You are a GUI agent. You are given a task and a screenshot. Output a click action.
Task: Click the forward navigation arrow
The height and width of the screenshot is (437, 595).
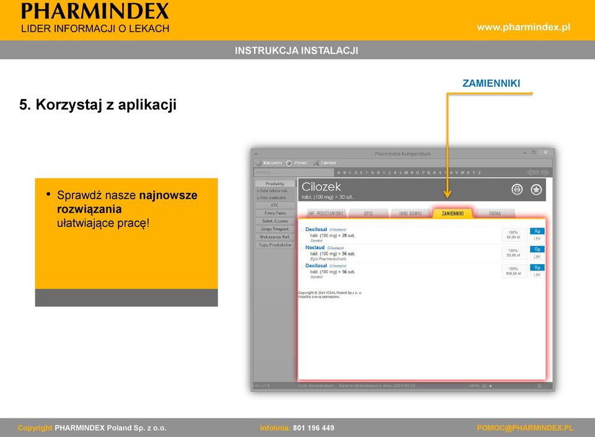pyautogui.click(x=545, y=172)
